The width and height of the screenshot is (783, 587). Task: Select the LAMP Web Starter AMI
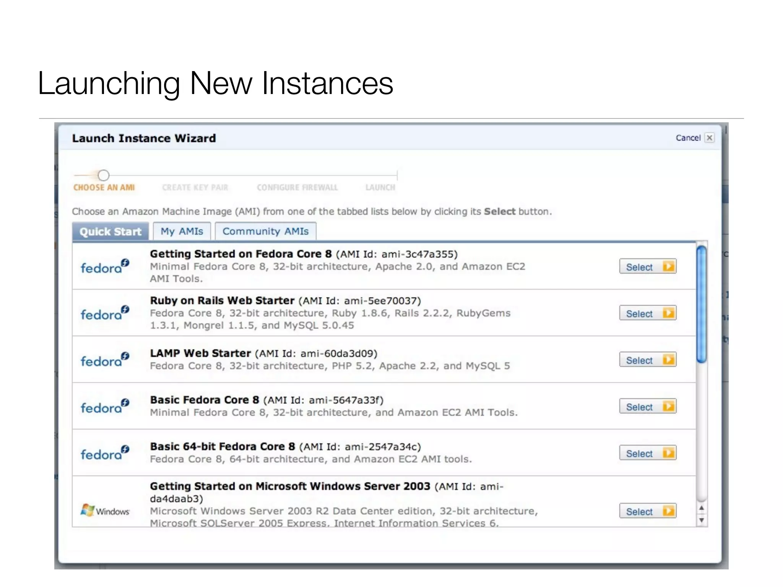[648, 360]
